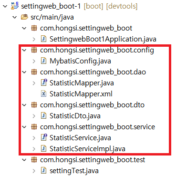Click the SettingwebBoot1Application.java file icon
Screen dimensions: 176x176
[x=43, y=39]
